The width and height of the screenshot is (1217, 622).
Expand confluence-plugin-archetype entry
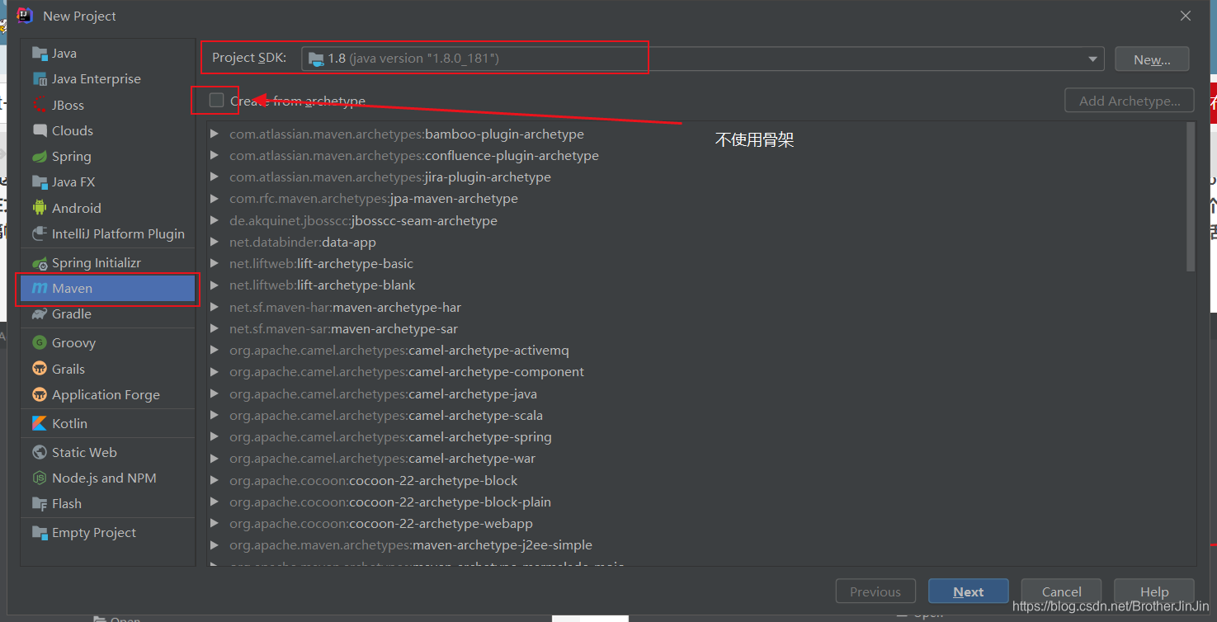tap(215, 155)
